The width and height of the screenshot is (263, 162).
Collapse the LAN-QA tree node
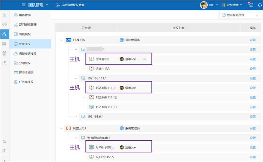tap(61, 40)
